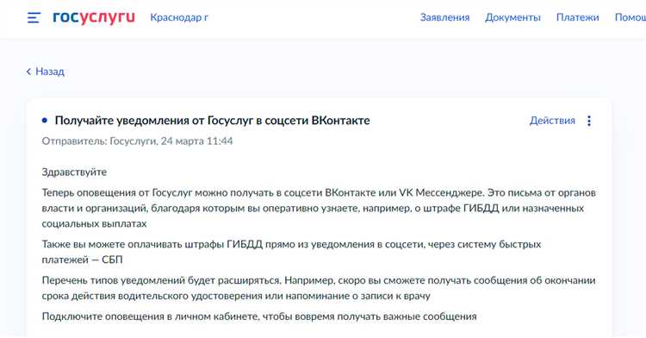Click paragraph starting Перечень типов уведомлений

click(x=319, y=288)
